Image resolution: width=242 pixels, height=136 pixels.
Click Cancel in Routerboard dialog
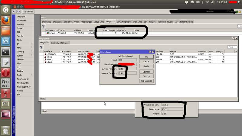tap(146, 61)
